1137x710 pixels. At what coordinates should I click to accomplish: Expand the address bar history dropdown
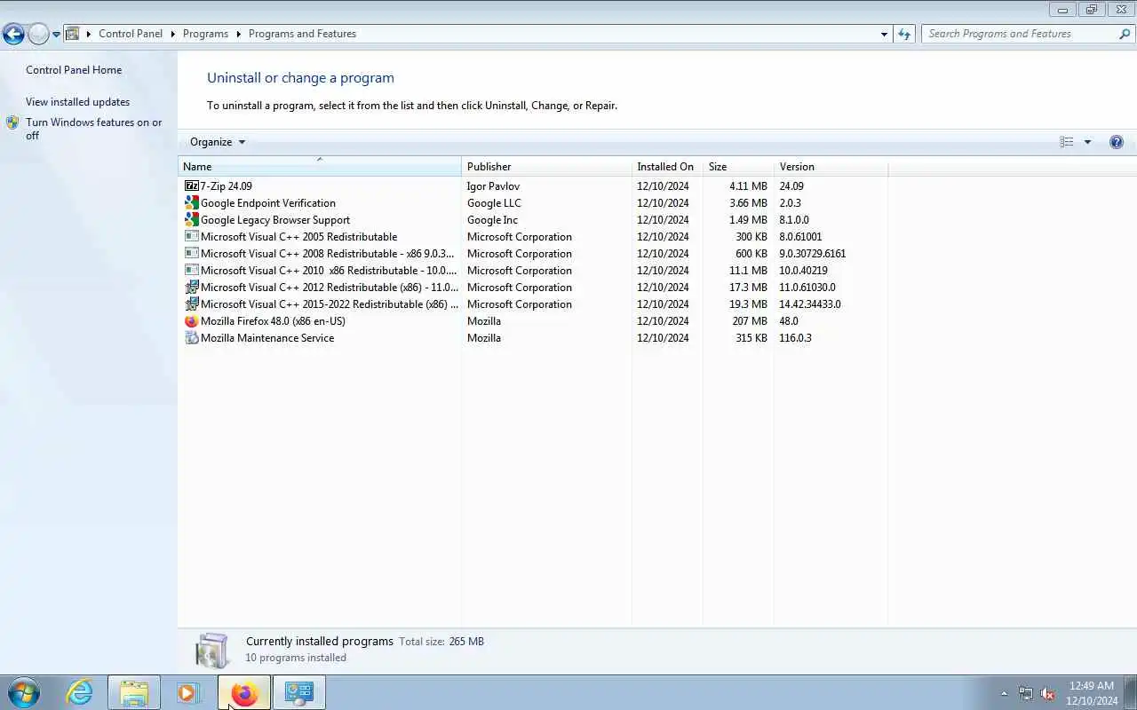[884, 34]
